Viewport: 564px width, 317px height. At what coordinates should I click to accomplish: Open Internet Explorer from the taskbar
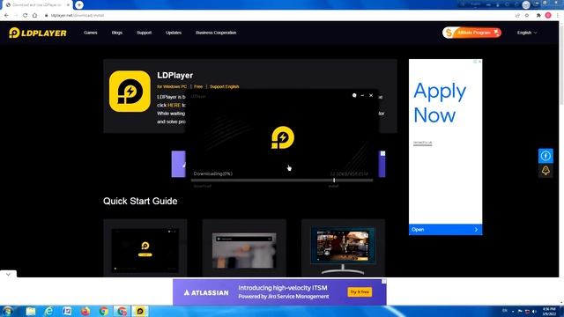click(49, 311)
